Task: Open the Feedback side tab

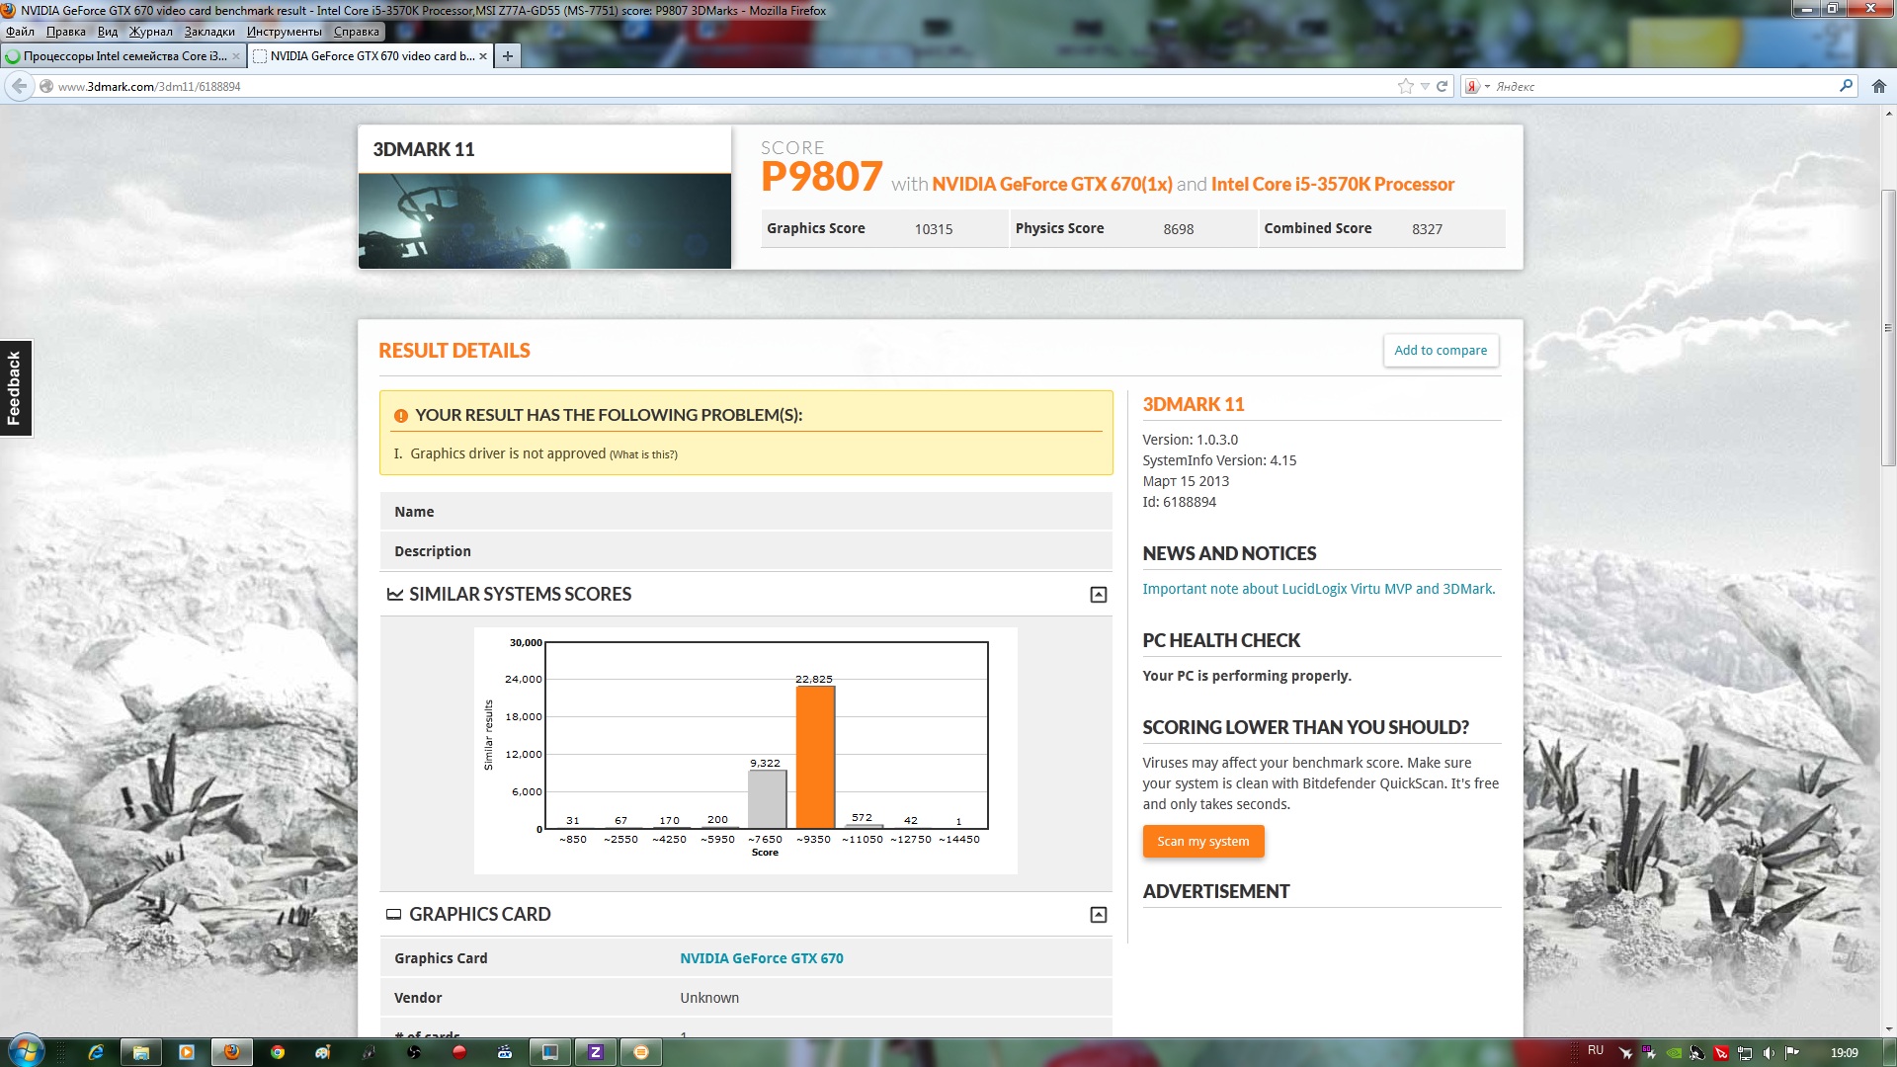Action: click(x=15, y=388)
